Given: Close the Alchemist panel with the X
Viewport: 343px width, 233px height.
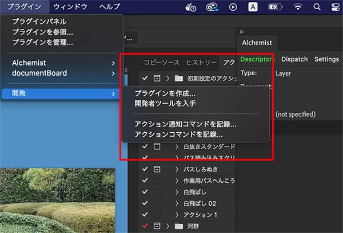Looking at the screenshot, I should 241,32.
